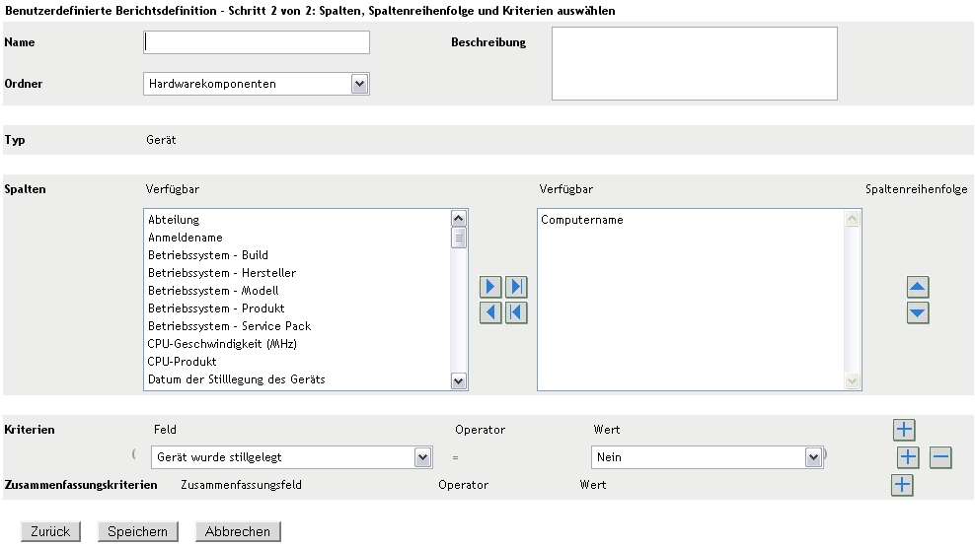Move selected column back to left list
This screenshot has width=975, height=548.
click(x=490, y=312)
